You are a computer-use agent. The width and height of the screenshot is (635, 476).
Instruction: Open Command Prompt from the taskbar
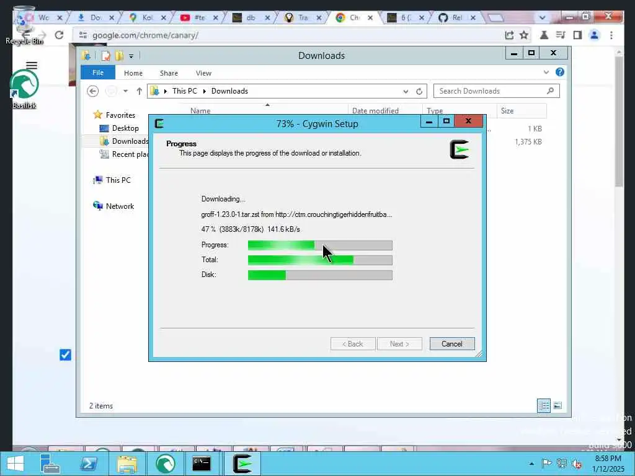coord(202,464)
